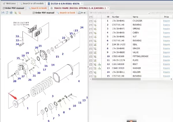Click part number 07020-00900

118,56
